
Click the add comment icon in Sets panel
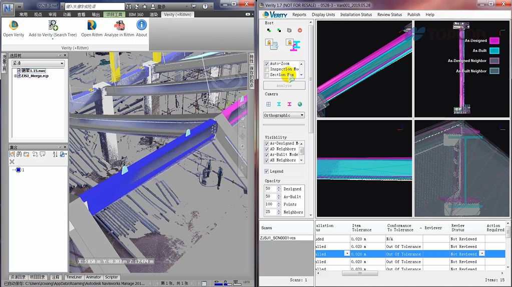click(x=43, y=154)
